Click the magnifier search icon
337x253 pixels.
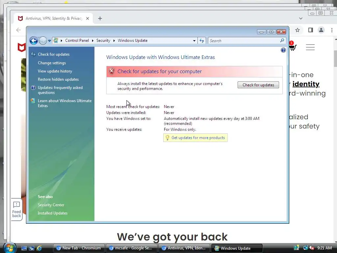282,41
